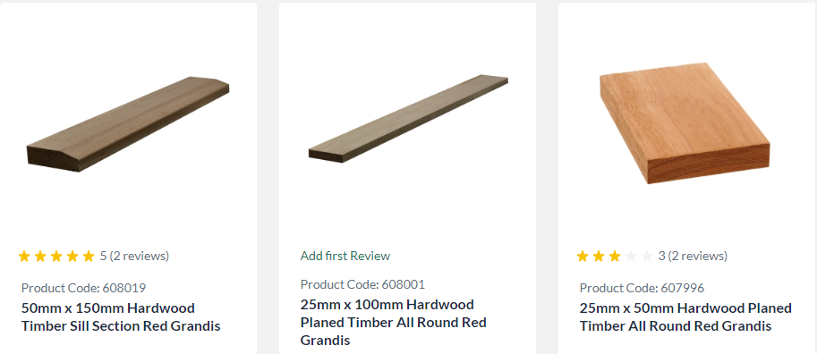Open 25mm x 50mm Hardwood Planed Timber title
817x354 pixels.
point(685,317)
